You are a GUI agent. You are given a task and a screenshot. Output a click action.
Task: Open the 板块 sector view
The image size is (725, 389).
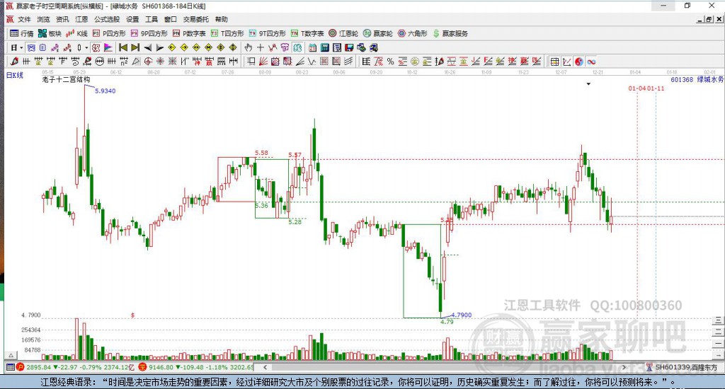pyautogui.click(x=50, y=33)
